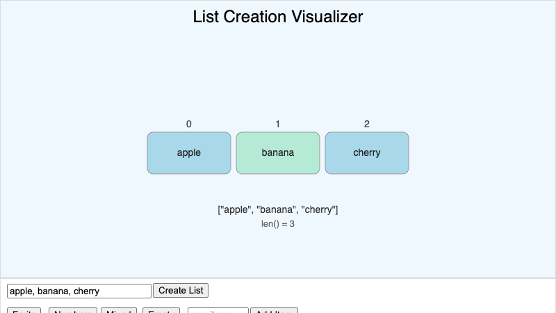Click index label 2 above cherry
Image resolution: width=556 pixels, height=313 pixels.
click(366, 125)
